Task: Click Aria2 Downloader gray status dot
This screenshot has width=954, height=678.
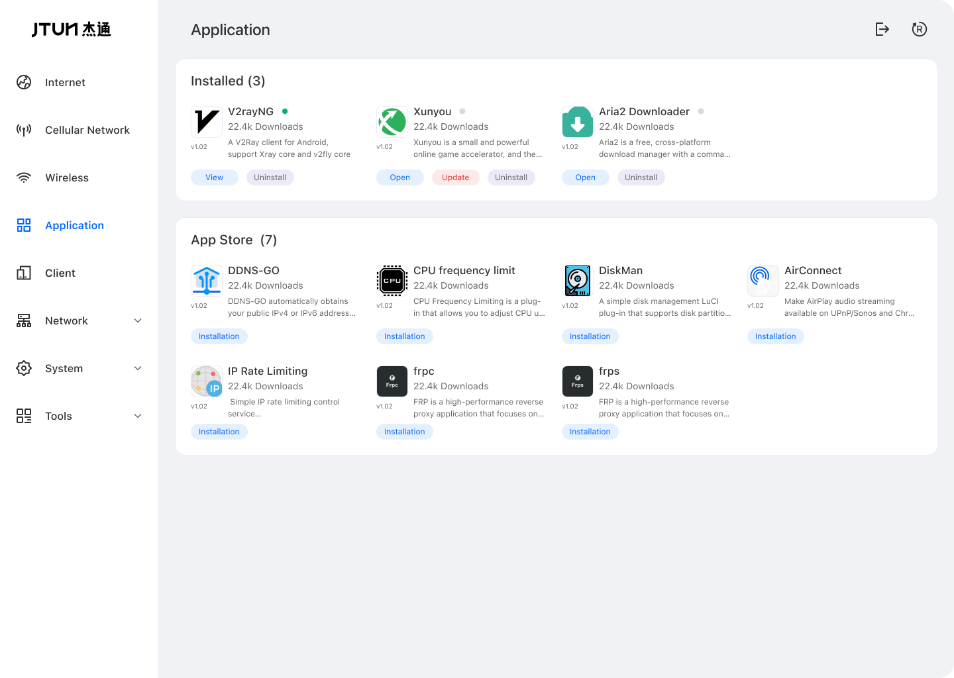Action: (701, 111)
